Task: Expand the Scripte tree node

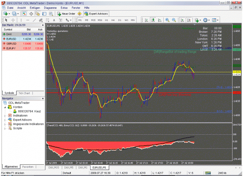Action: click(x=5, y=128)
